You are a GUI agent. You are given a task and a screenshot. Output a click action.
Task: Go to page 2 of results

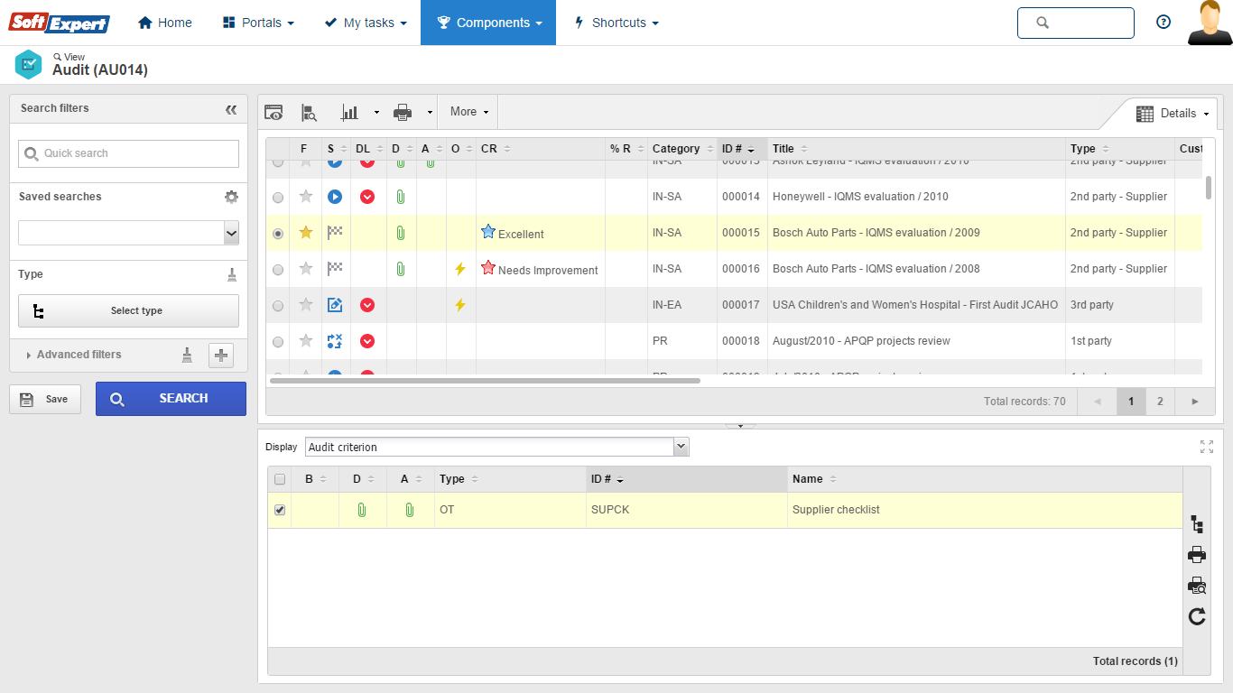tap(1160, 402)
